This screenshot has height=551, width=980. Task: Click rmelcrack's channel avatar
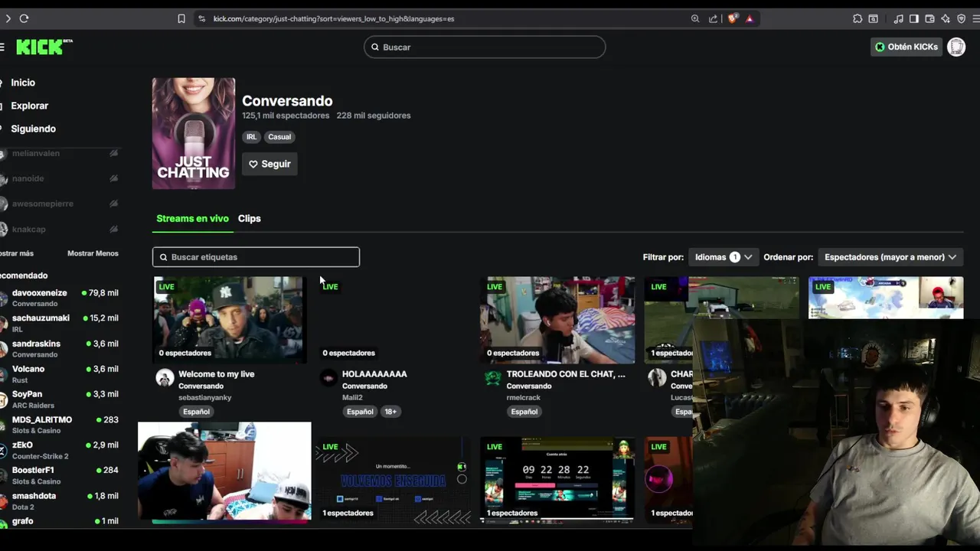pyautogui.click(x=493, y=377)
